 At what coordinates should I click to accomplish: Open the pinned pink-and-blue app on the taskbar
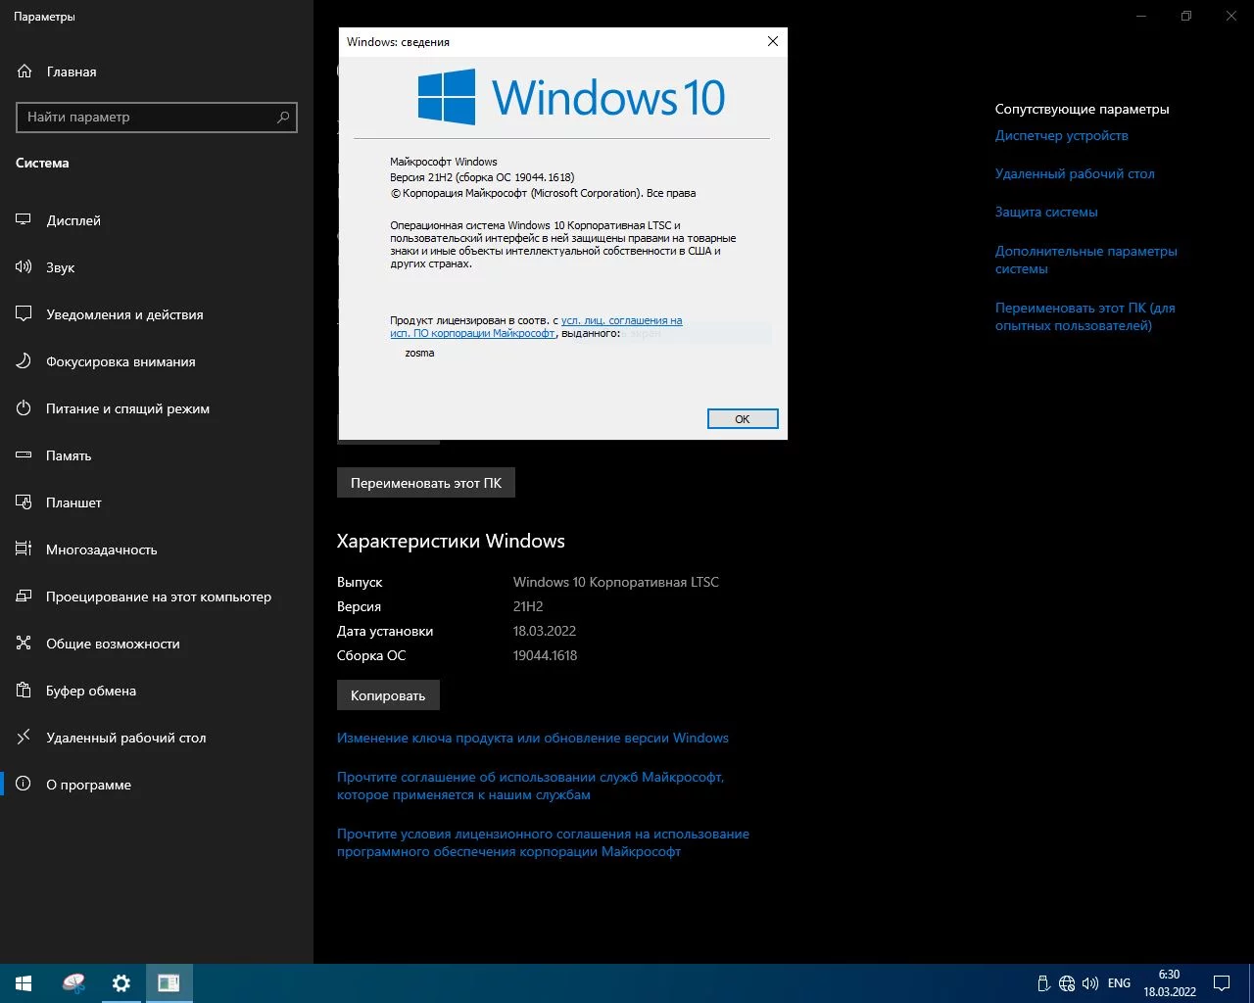[73, 983]
